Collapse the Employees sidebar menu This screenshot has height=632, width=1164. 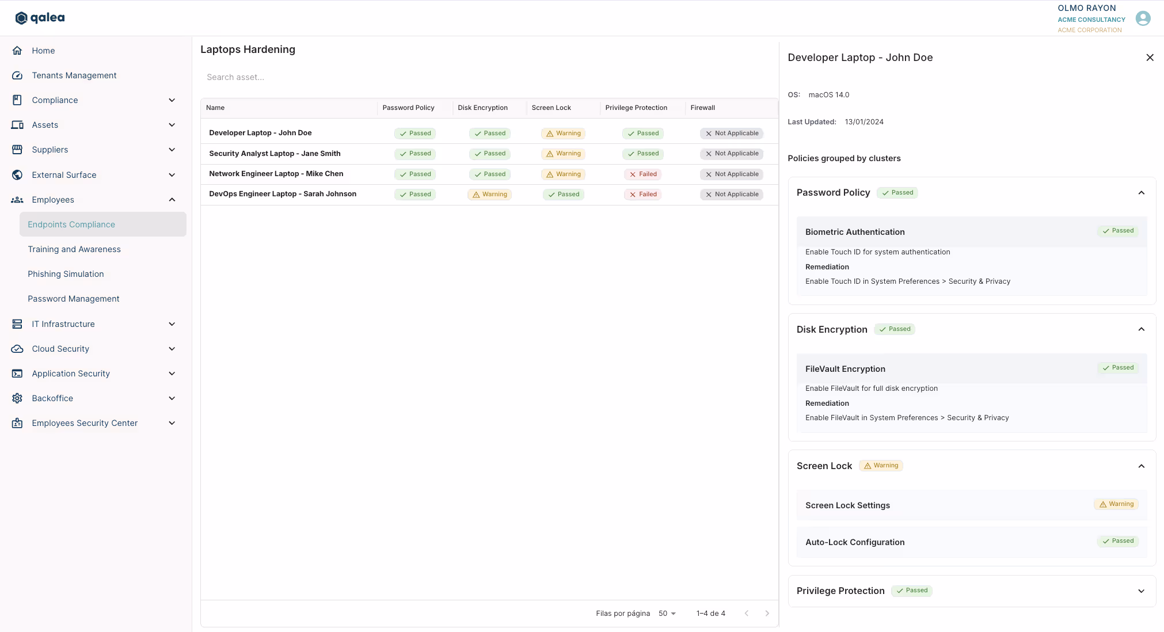(x=172, y=200)
